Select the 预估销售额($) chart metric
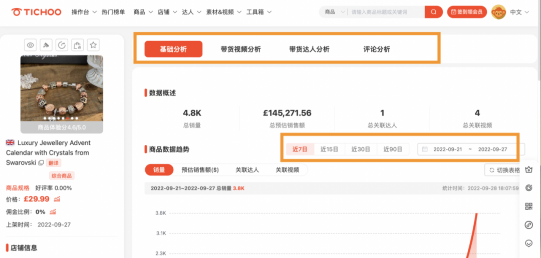541x258 pixels. 200,170
